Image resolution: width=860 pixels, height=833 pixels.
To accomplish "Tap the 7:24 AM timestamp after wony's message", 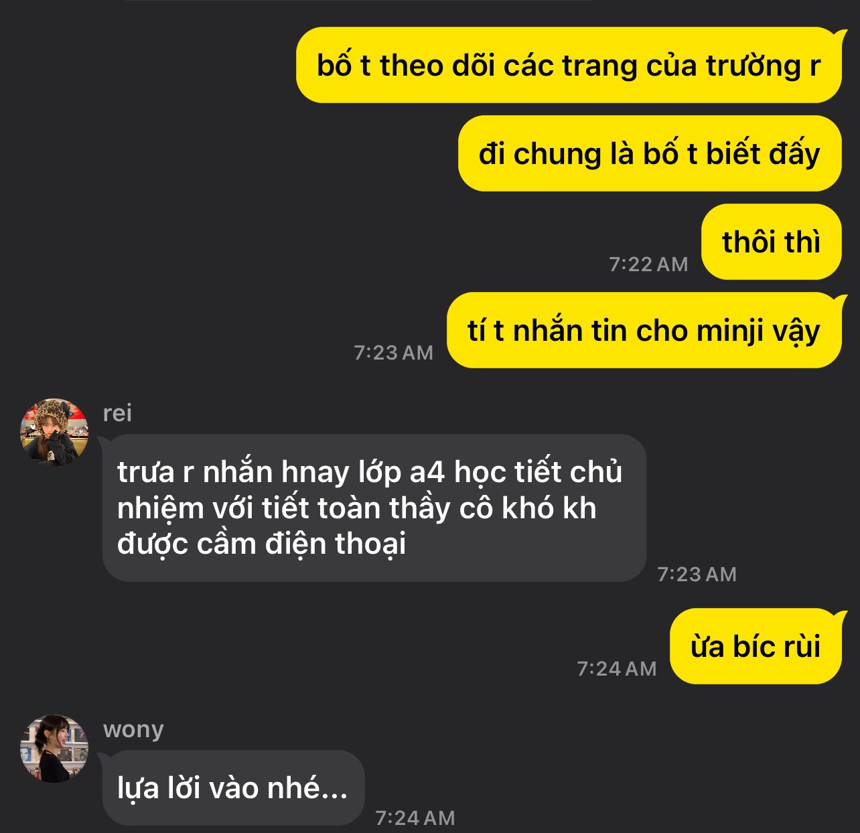I will coord(415,817).
